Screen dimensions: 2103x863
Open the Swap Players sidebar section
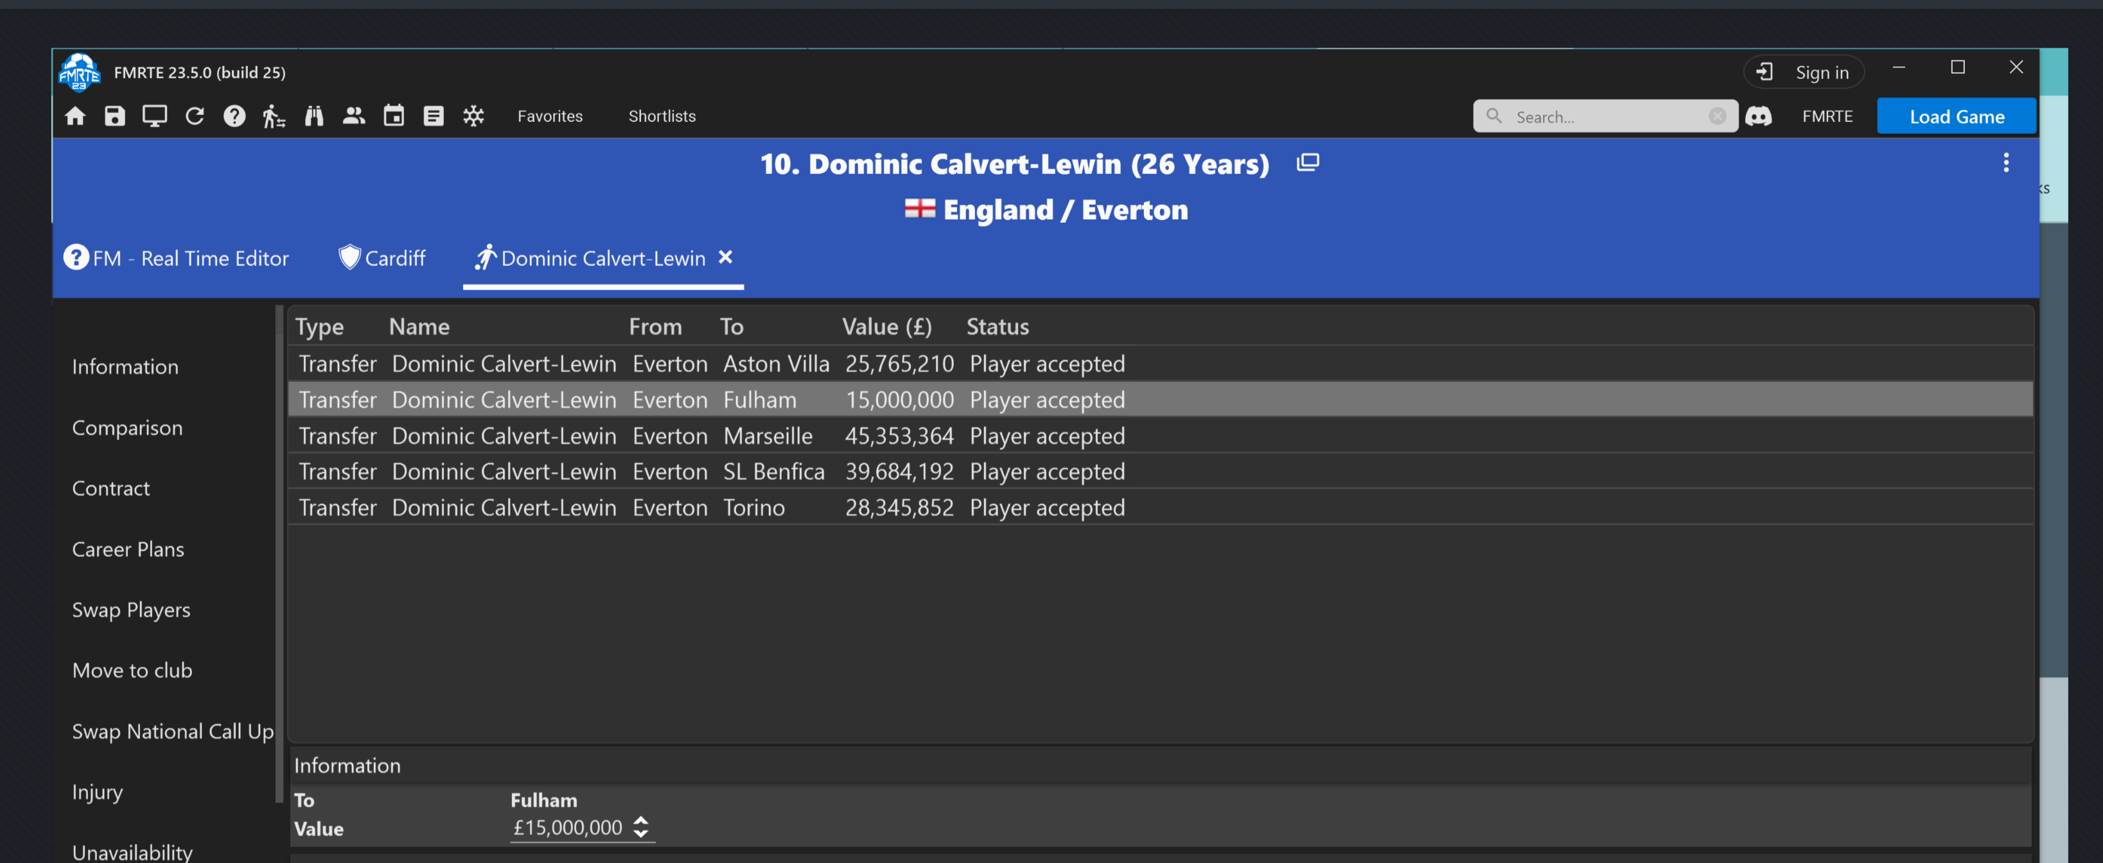tap(132, 610)
